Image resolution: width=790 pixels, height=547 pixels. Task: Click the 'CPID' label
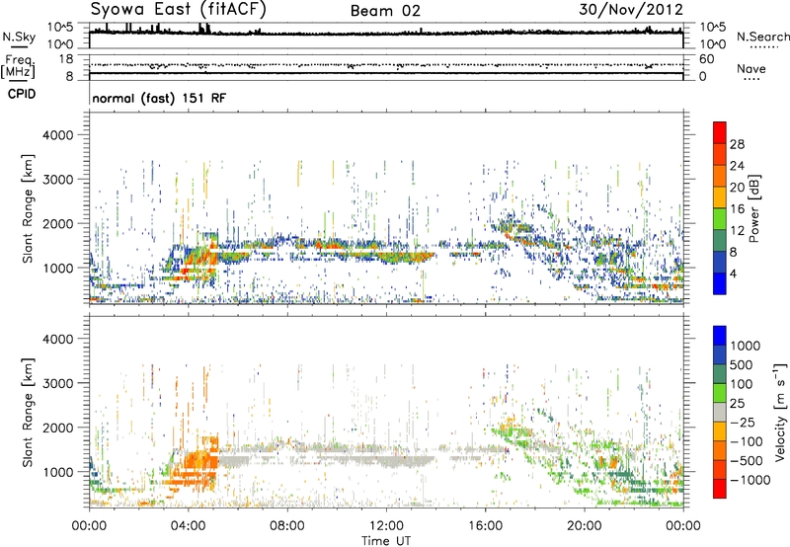point(22,94)
